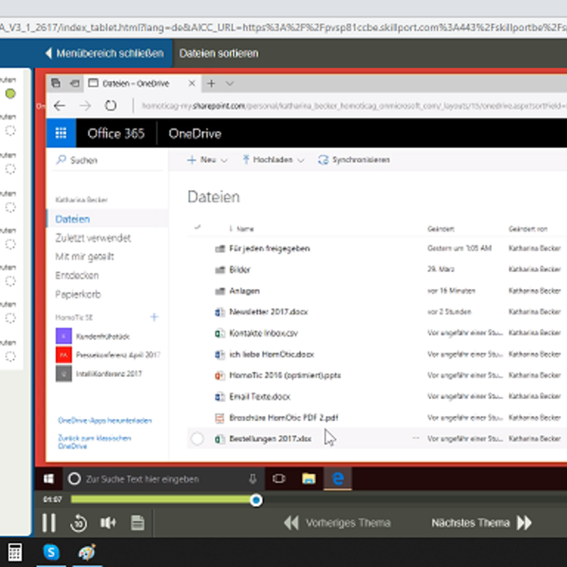Open the Office 365 app launcher grid
This screenshot has width=567, height=567.
point(61,133)
